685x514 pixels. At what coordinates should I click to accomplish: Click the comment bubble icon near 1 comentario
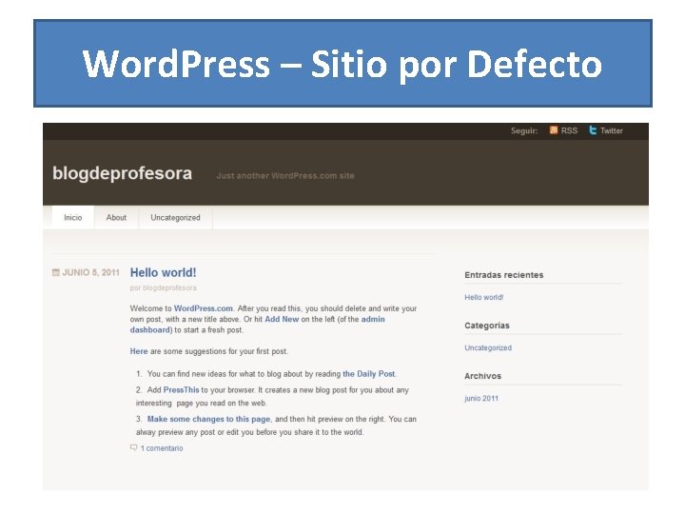pos(134,447)
